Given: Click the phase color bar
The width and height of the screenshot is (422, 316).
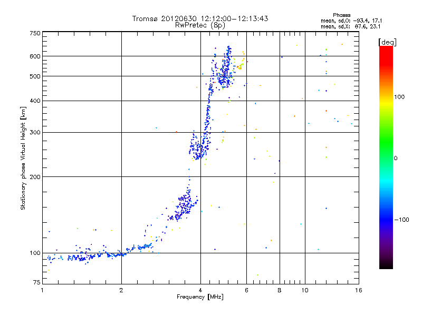Looking at the screenshot, I should [386, 157].
